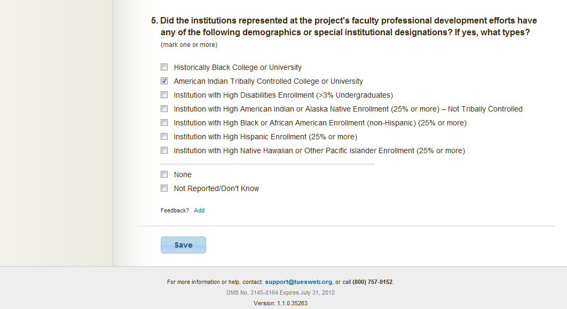Screen dimensions: 567x309
Task: Click the 'Not Reported/Don't Know' label text
Action: 216,189
